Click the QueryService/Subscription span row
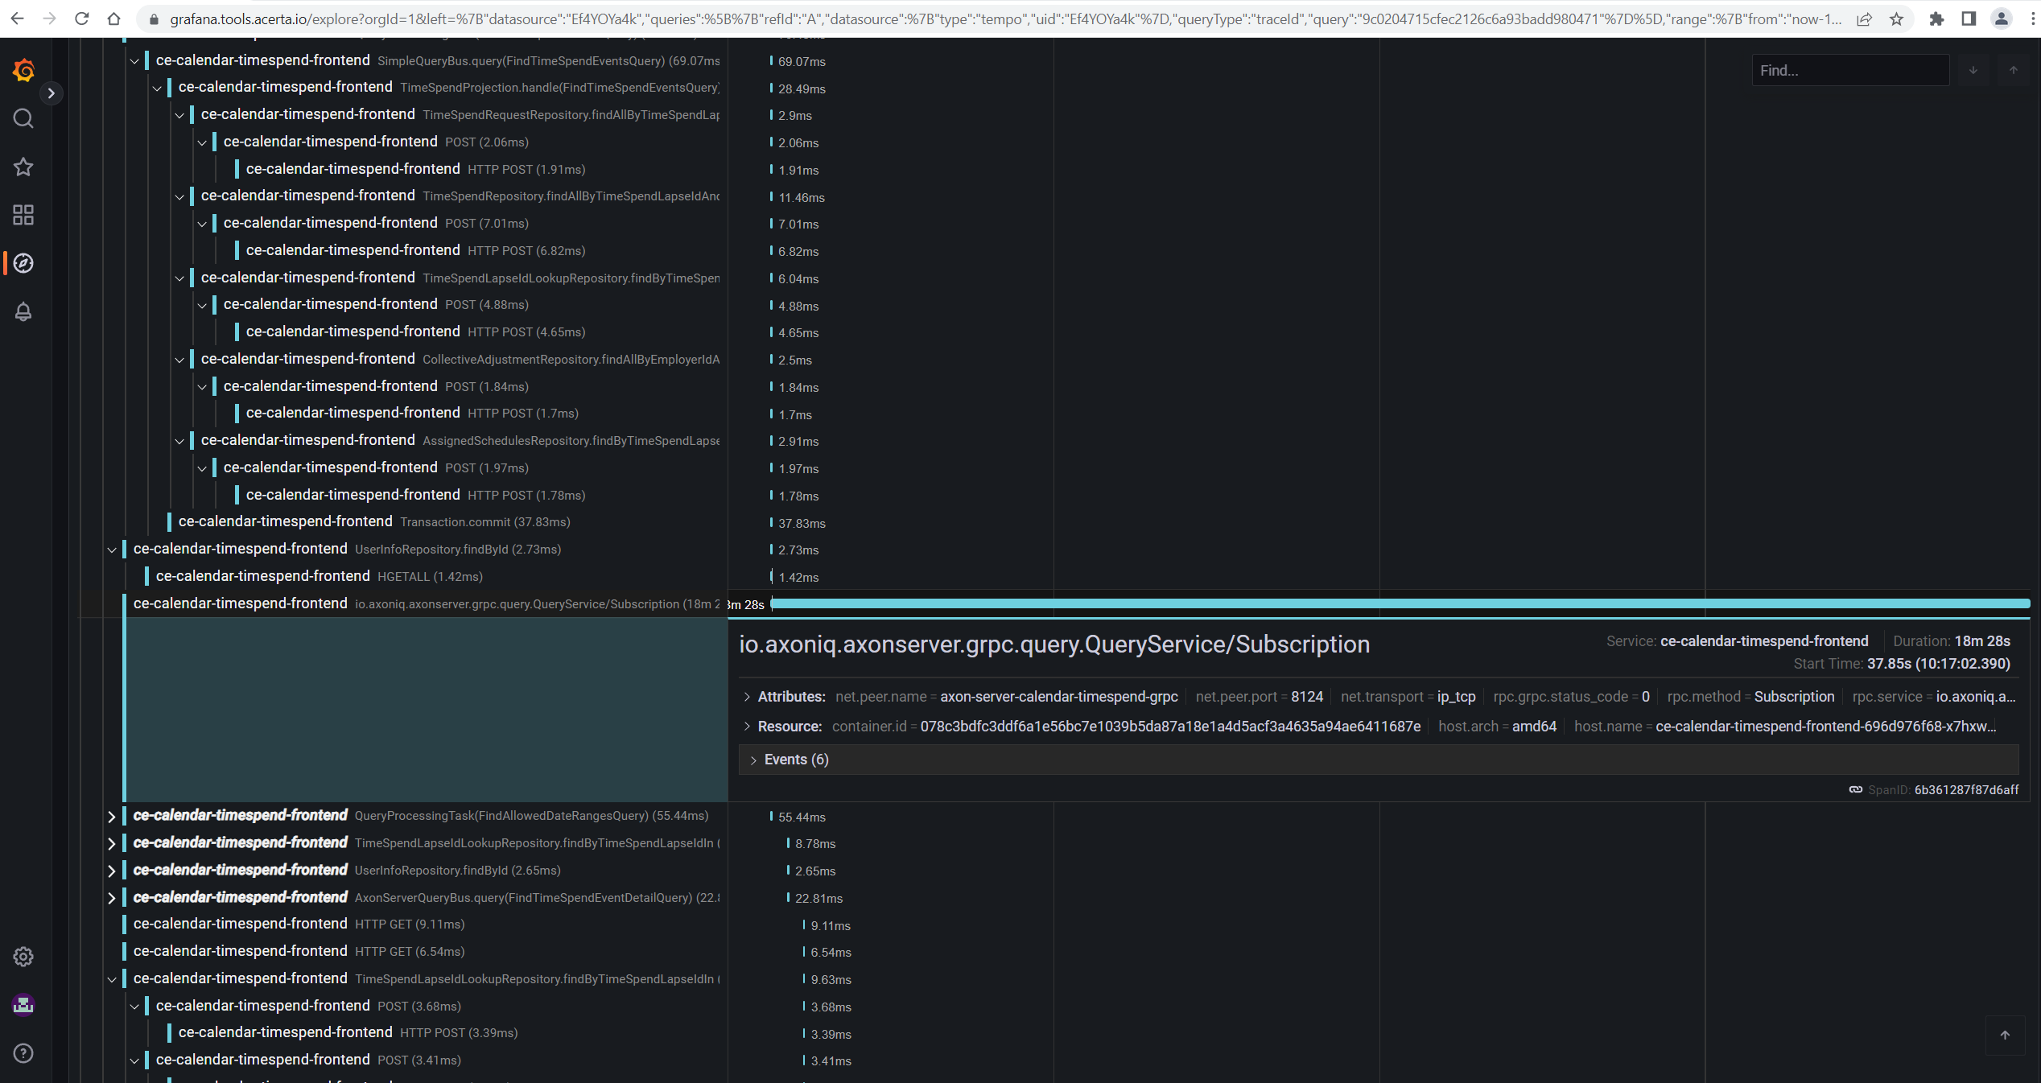This screenshot has width=2041, height=1083. point(427,603)
